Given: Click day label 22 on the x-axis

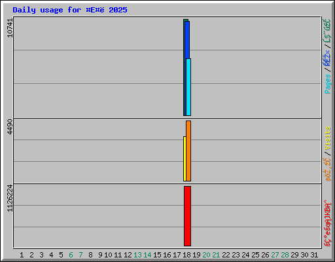Looking at the screenshot, I should click(226, 255).
